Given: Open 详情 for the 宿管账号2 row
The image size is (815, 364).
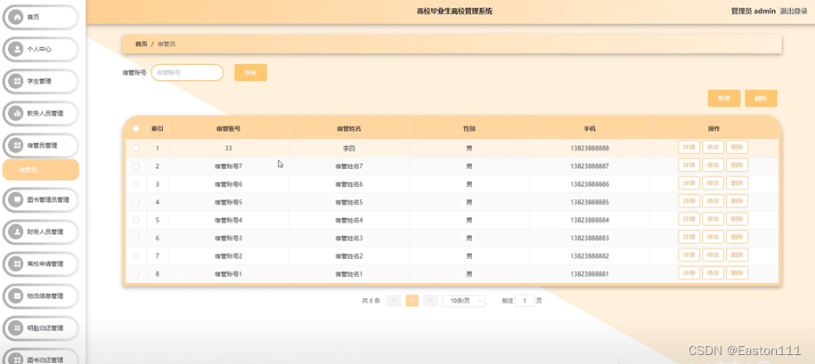Looking at the screenshot, I should (x=689, y=255).
